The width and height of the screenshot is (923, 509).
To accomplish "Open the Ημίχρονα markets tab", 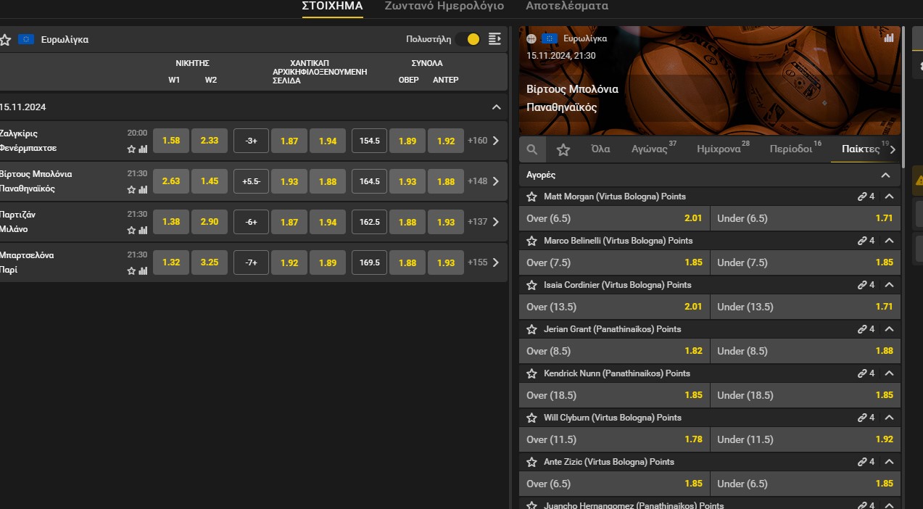I will pyautogui.click(x=718, y=149).
